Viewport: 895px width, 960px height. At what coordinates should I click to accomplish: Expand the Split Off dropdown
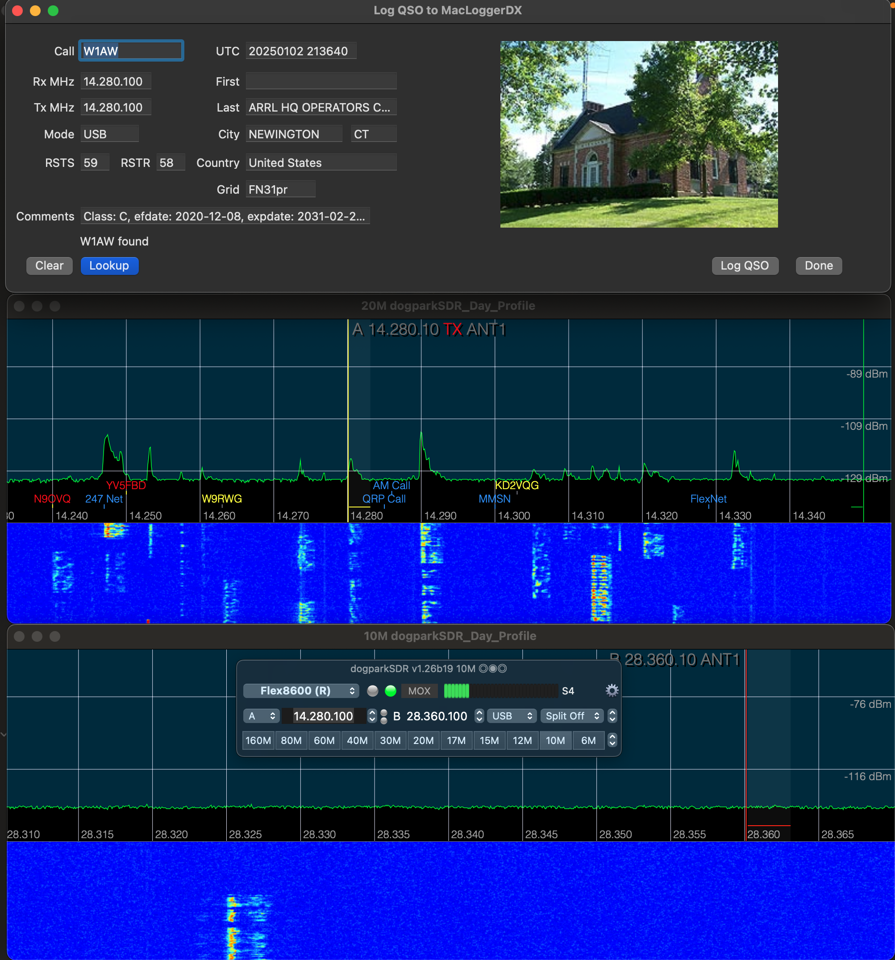coord(571,716)
